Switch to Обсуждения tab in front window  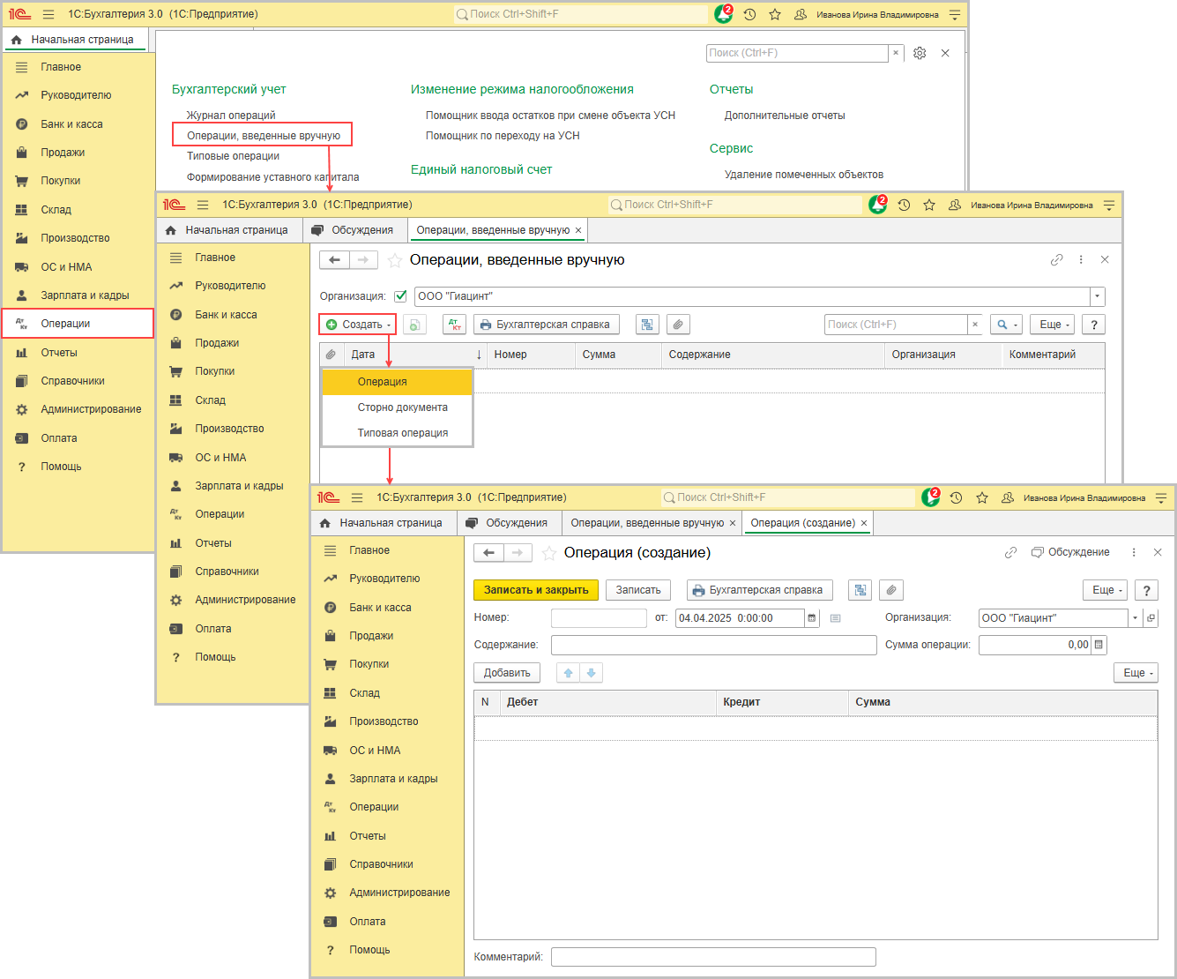[x=509, y=523]
